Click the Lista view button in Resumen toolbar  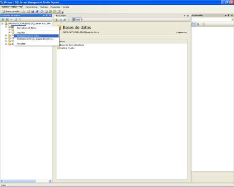coord(77,20)
